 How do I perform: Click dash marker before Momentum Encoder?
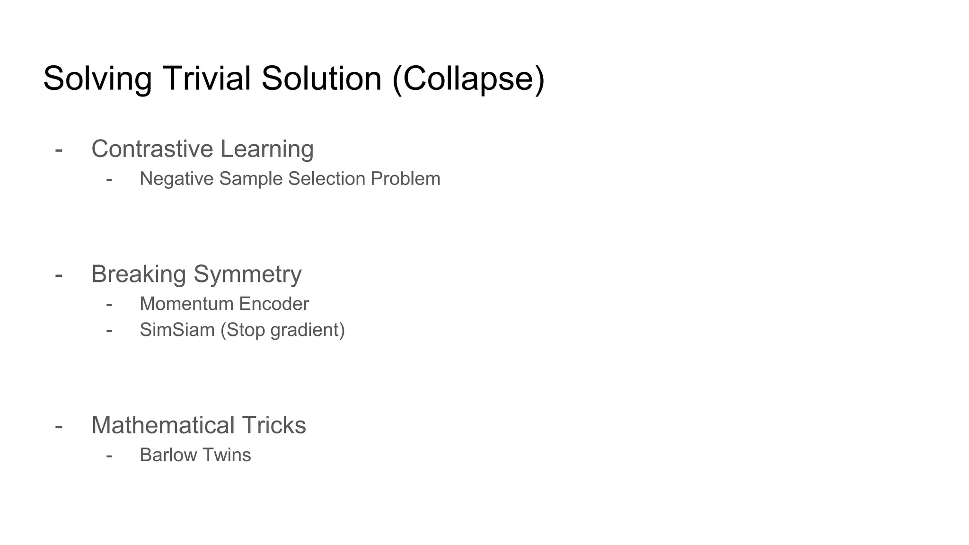click(x=109, y=305)
